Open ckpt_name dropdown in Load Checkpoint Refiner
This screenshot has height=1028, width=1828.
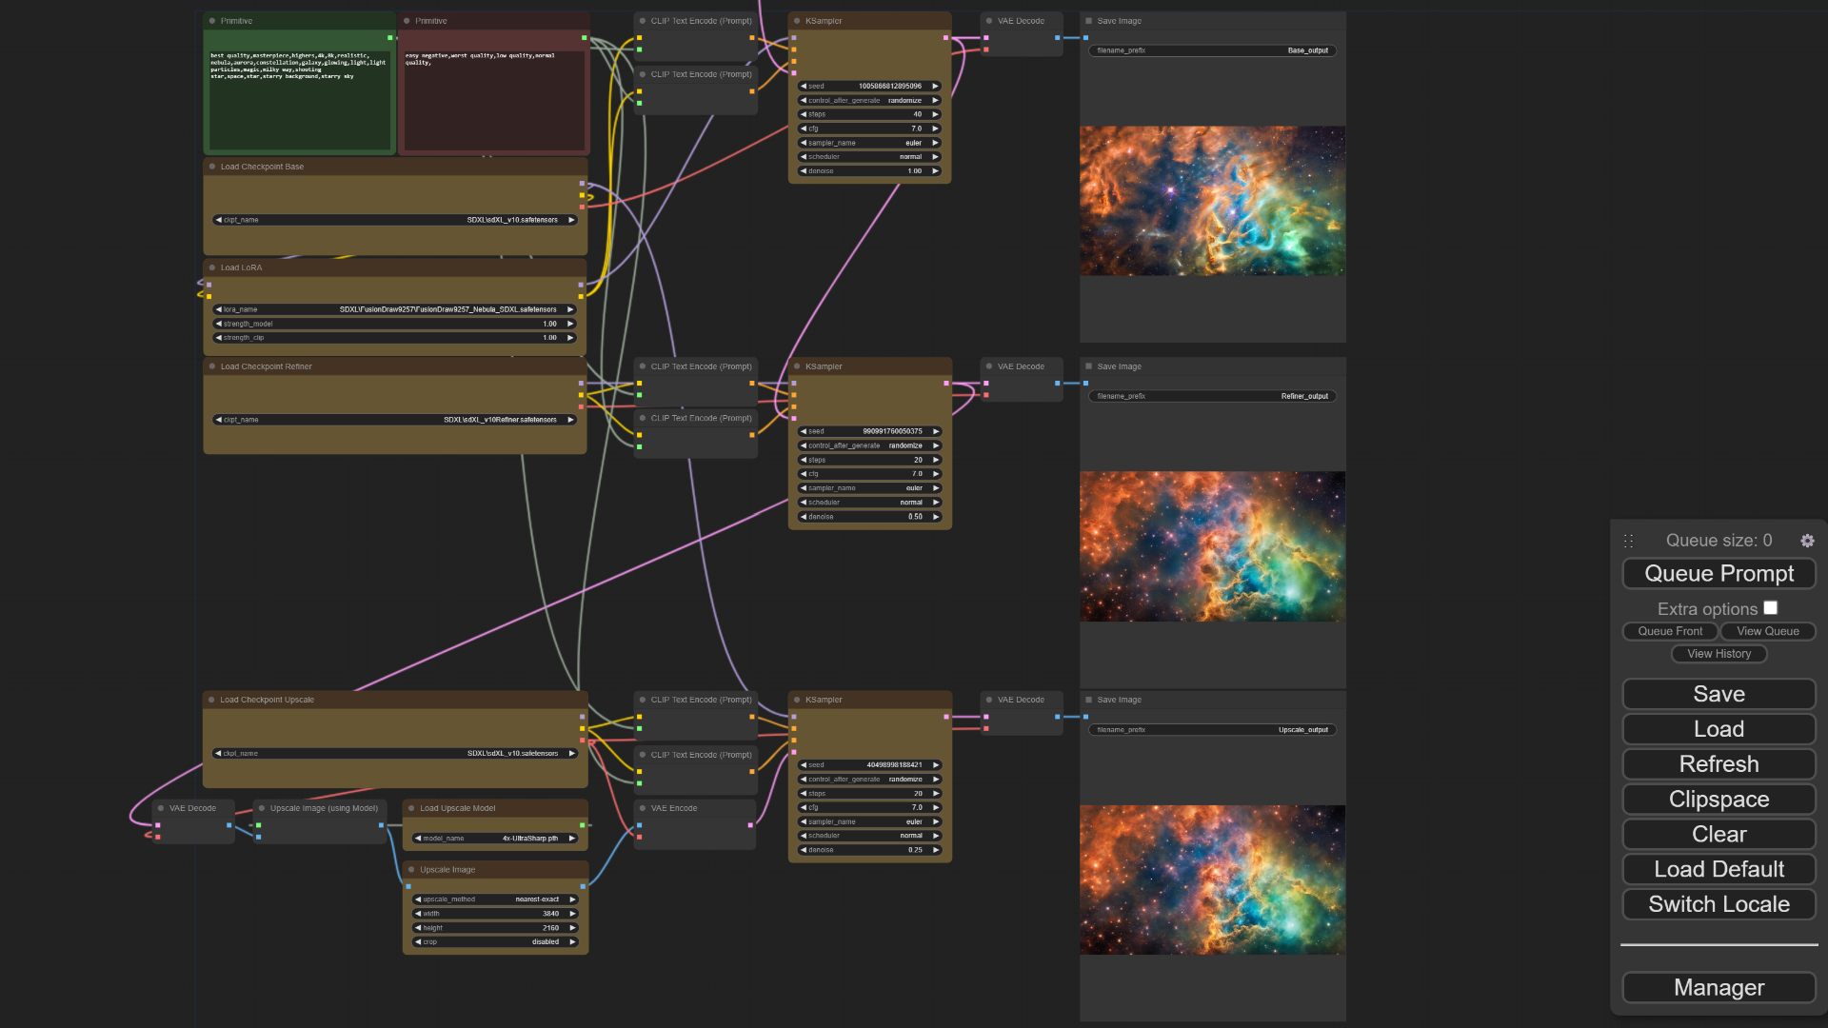click(x=395, y=420)
